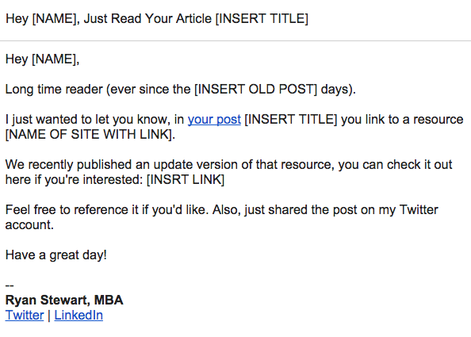Image resolution: width=471 pixels, height=337 pixels.
Task: Click the [NAME OF SITE WITH LINK] placeholder
Action: [x=90, y=134]
